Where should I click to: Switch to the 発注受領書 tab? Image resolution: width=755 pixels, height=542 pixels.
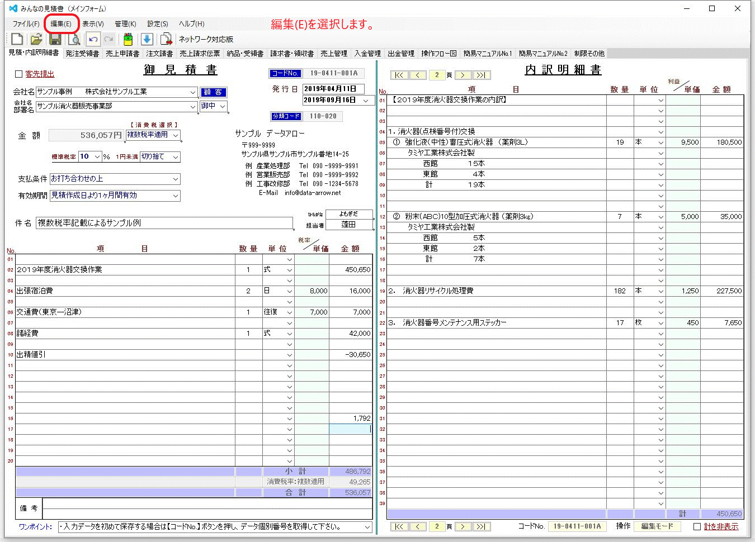tap(82, 54)
